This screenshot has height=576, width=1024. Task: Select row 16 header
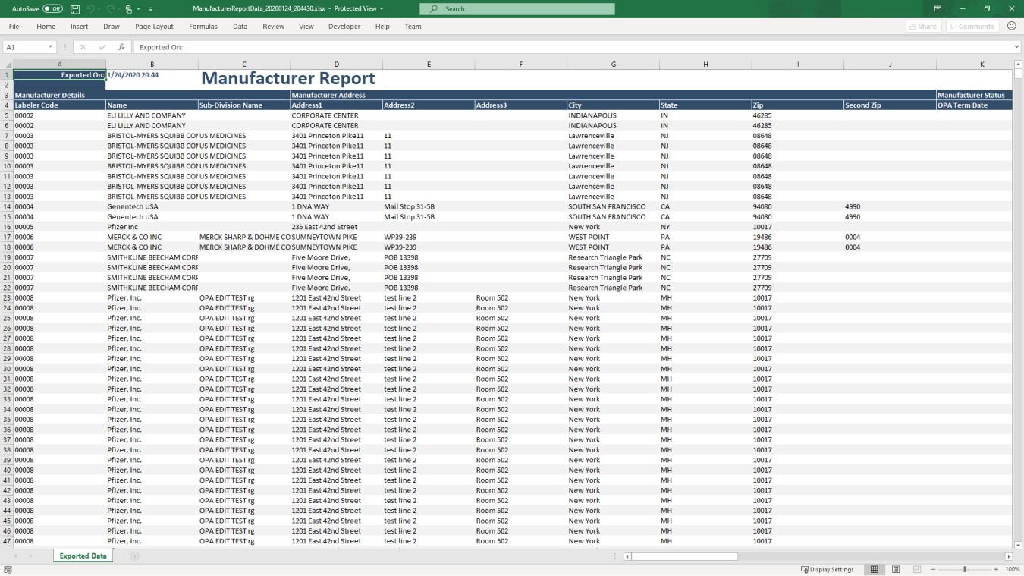click(7, 227)
